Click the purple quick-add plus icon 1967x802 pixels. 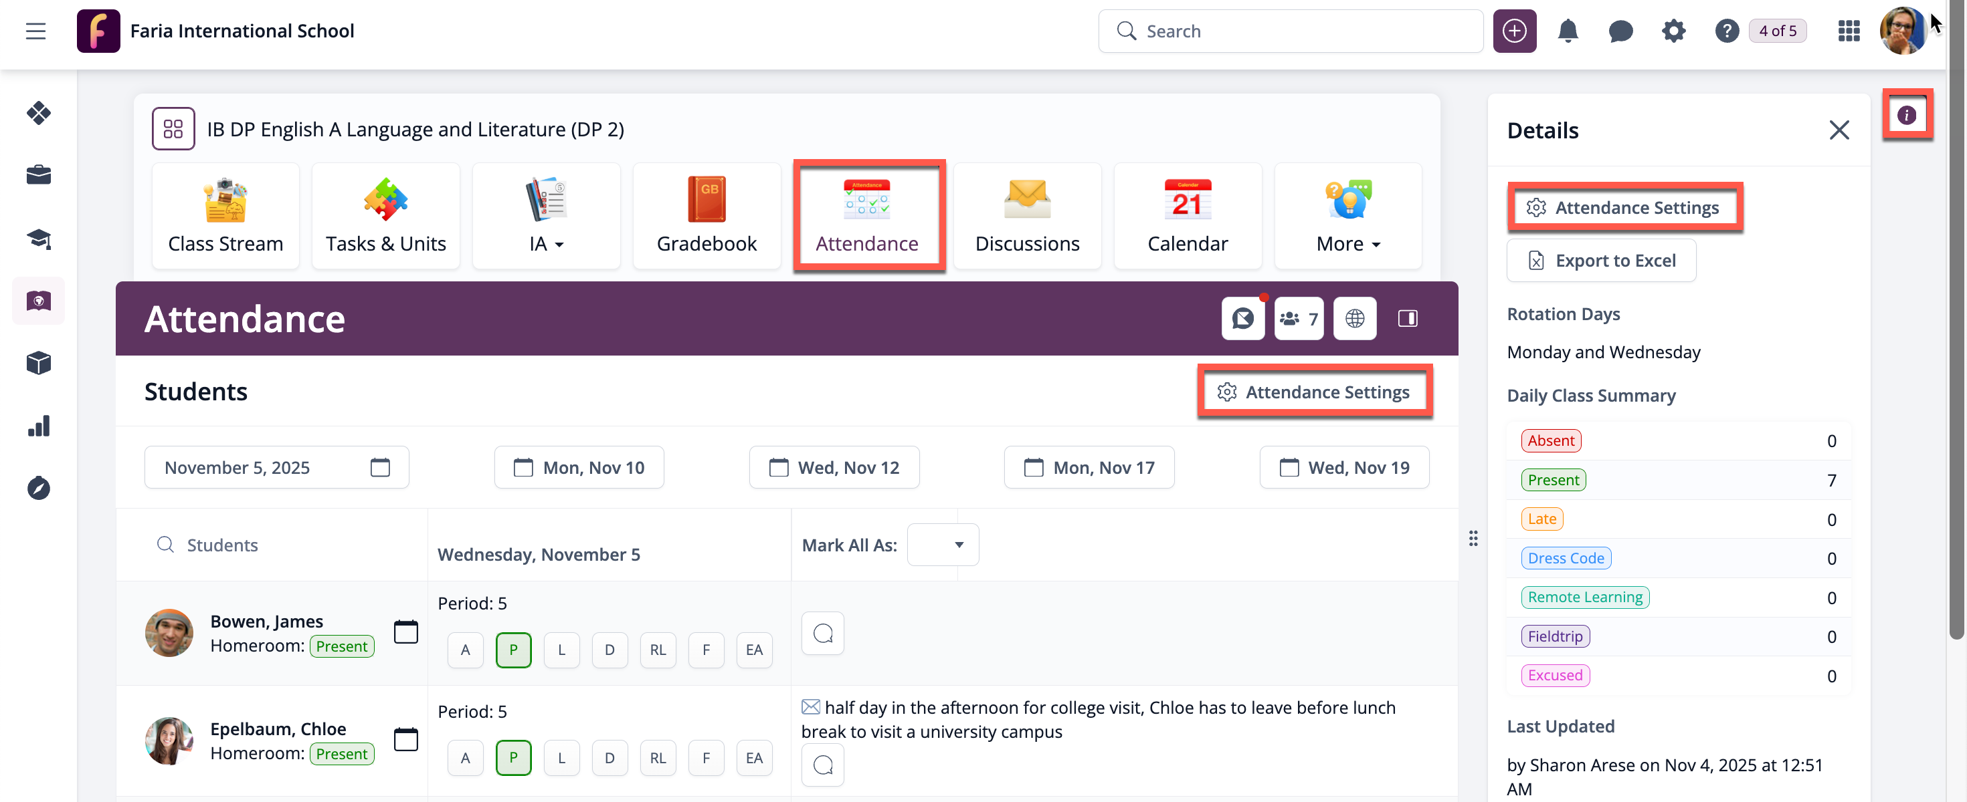1514,31
